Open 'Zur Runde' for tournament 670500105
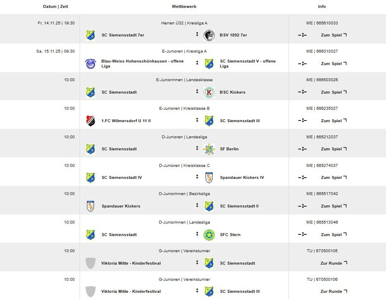386x299 pixels. [333, 263]
